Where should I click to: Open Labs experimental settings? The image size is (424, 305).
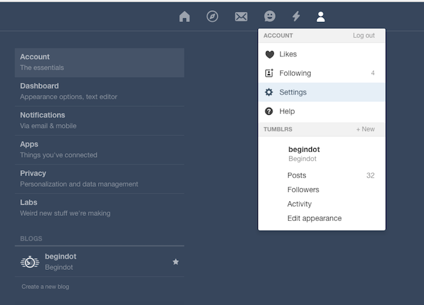pos(99,208)
